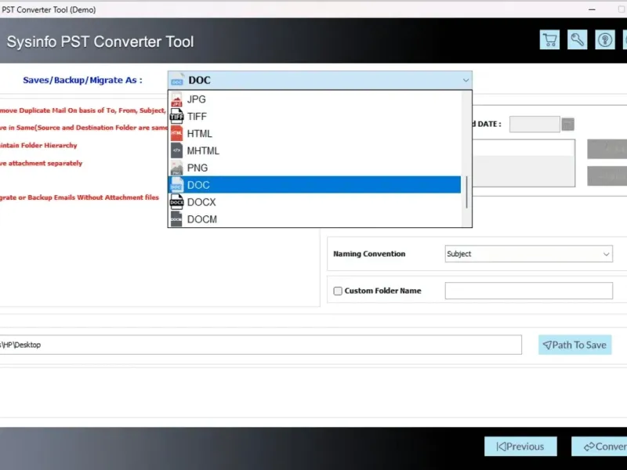Open the calendar picker beside DATE field

567,125
